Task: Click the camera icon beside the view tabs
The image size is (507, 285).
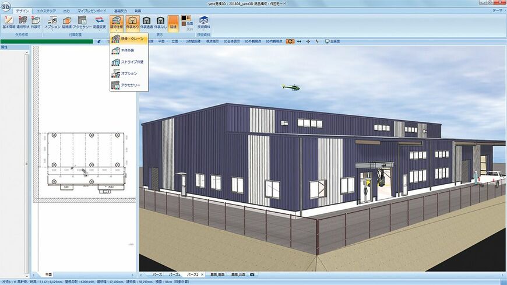Action: (x=252, y=274)
